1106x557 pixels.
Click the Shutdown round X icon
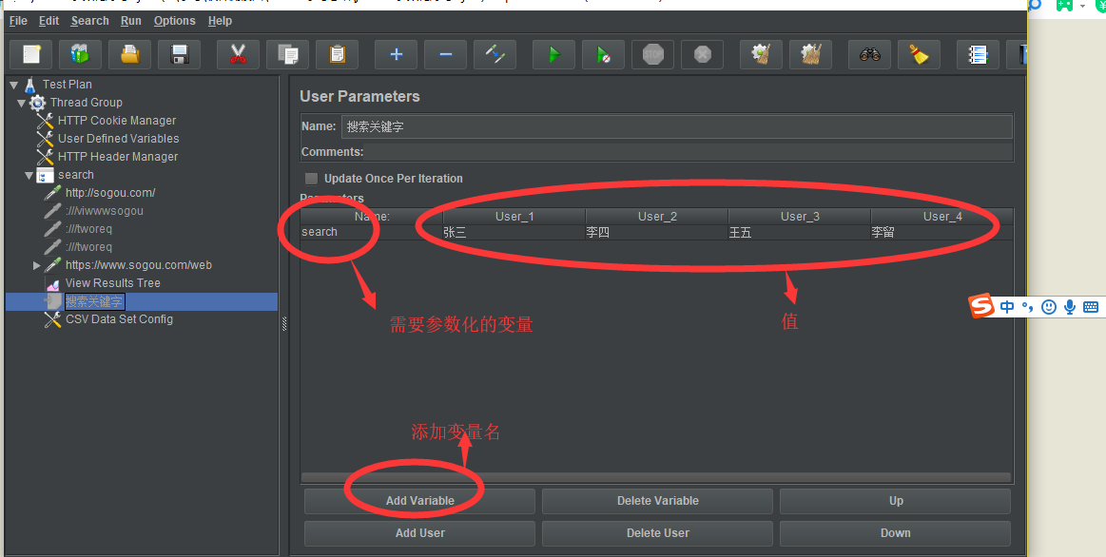[x=702, y=54]
